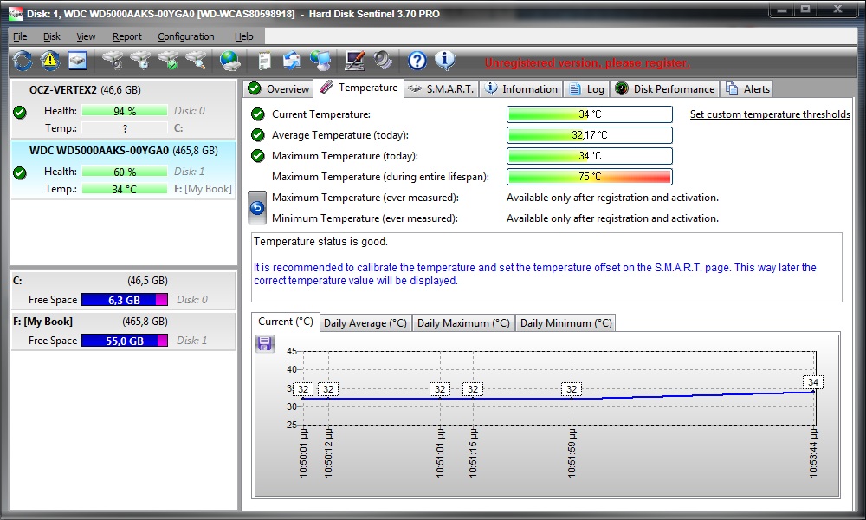
Task: Click the C: partition header
Action: point(124,281)
